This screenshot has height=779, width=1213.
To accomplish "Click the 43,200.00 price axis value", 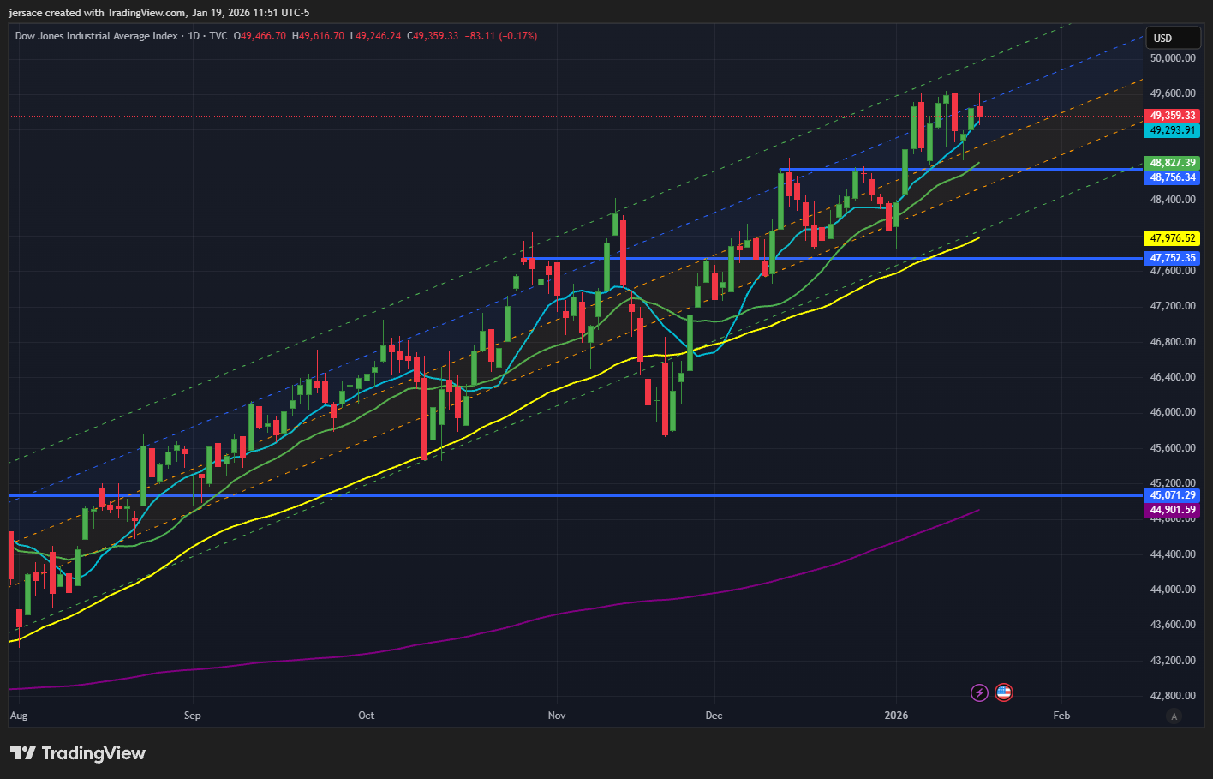I will pyautogui.click(x=1173, y=661).
